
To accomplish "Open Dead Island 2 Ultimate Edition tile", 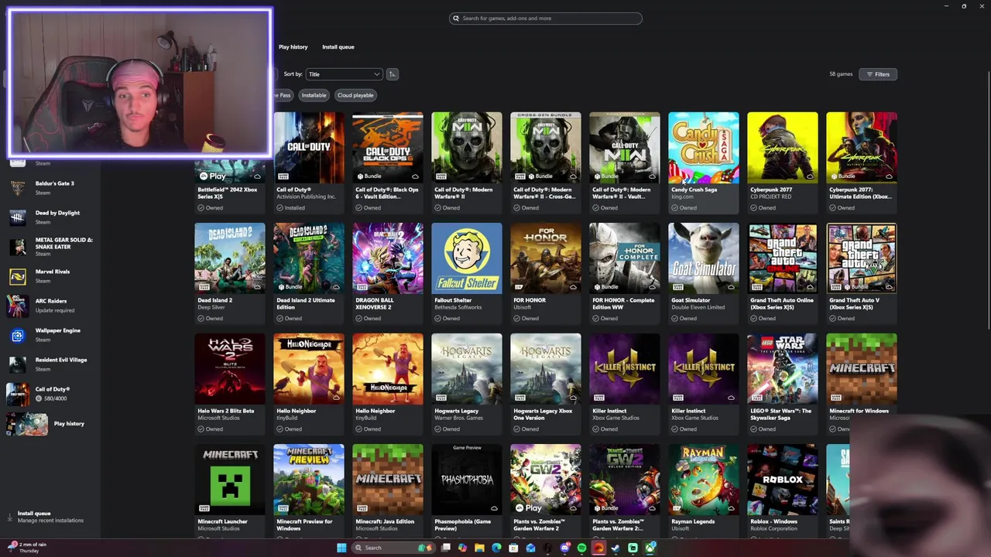I will point(309,272).
